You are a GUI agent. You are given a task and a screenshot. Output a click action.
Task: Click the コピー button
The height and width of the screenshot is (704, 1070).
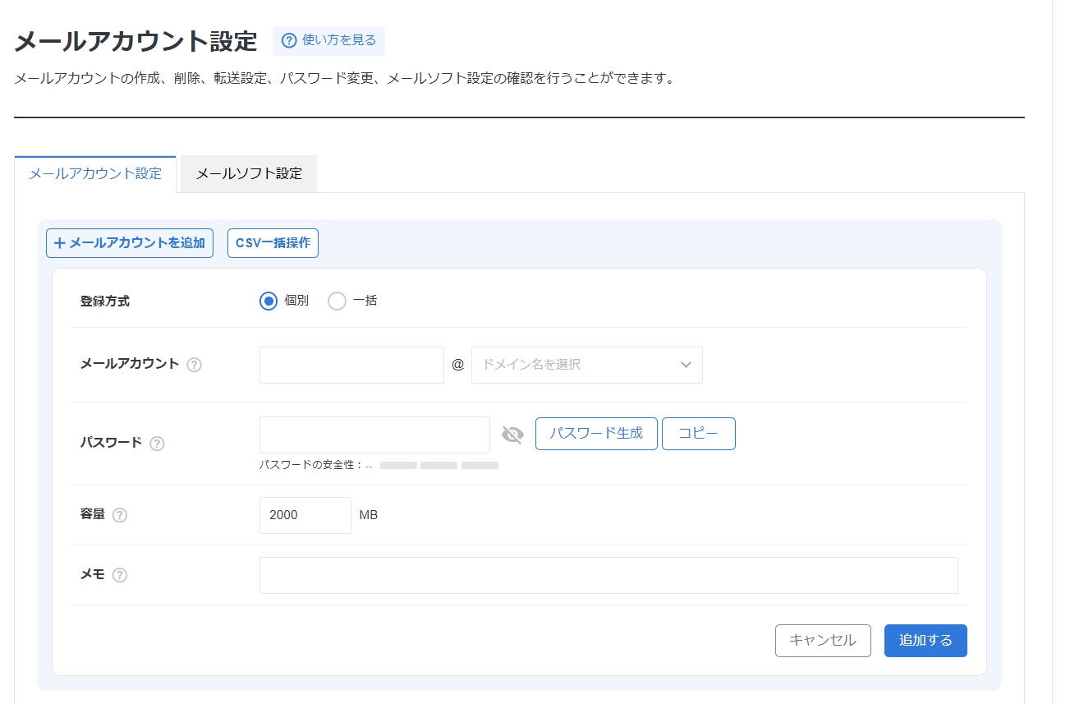[x=699, y=434]
